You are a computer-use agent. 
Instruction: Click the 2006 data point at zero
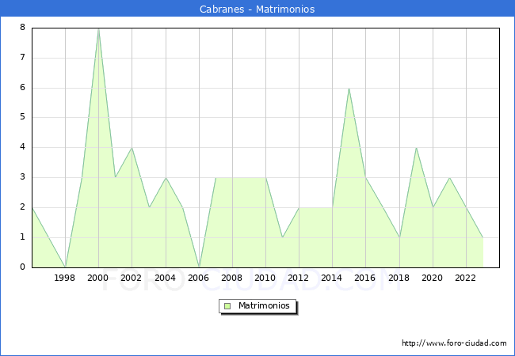199,267
